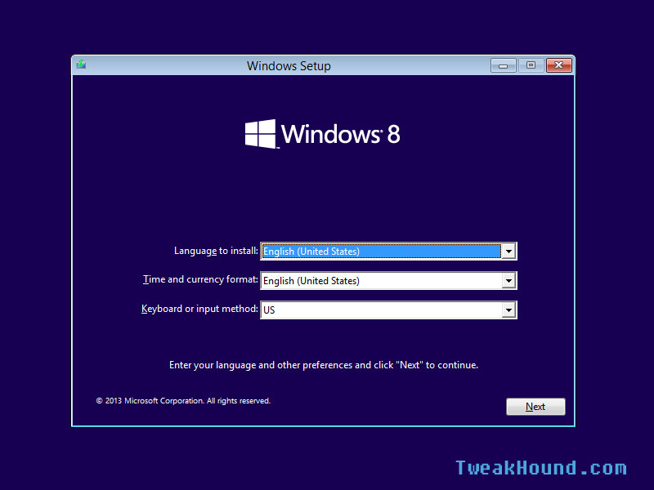
Task: Open the Language to install dropdown arrow
Action: tap(508, 252)
